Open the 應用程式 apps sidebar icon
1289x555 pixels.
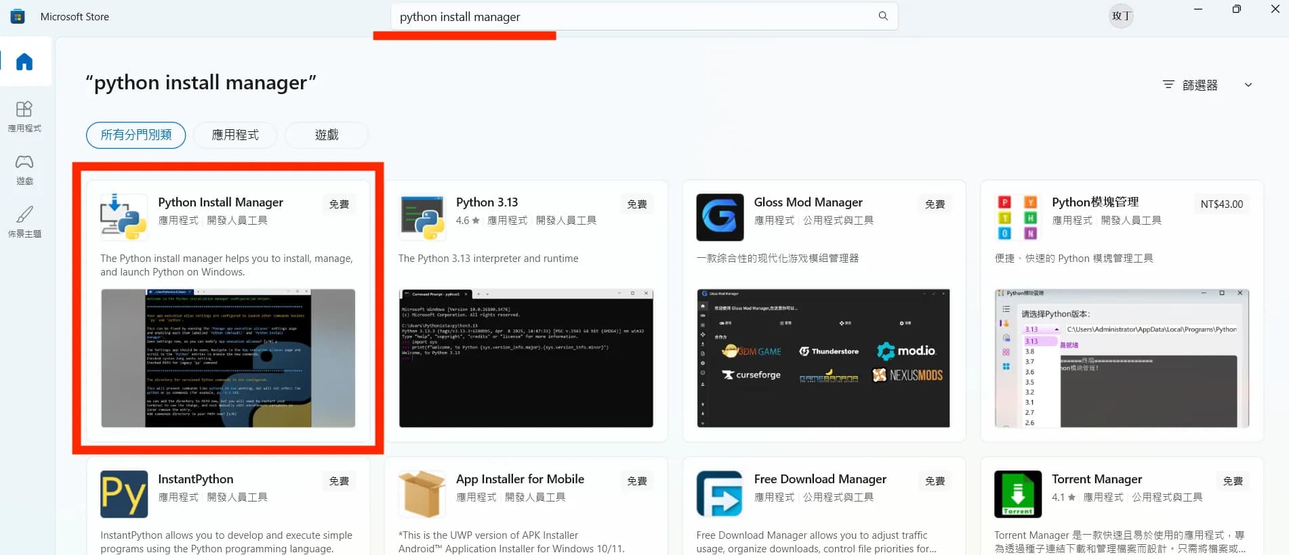24,116
